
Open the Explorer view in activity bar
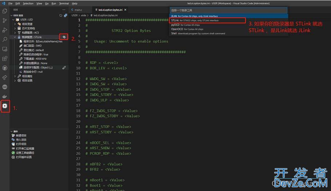tap(5, 11)
